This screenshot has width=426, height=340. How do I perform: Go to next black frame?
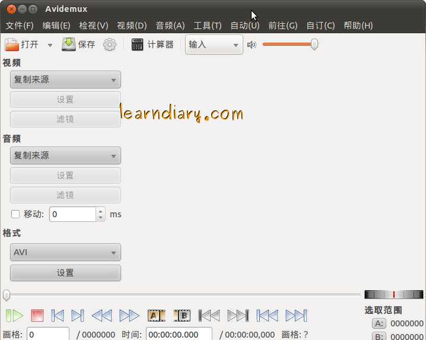238,316
